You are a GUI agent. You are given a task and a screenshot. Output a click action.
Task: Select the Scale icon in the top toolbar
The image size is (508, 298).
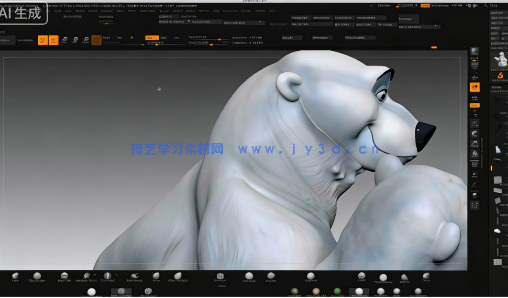pos(75,40)
